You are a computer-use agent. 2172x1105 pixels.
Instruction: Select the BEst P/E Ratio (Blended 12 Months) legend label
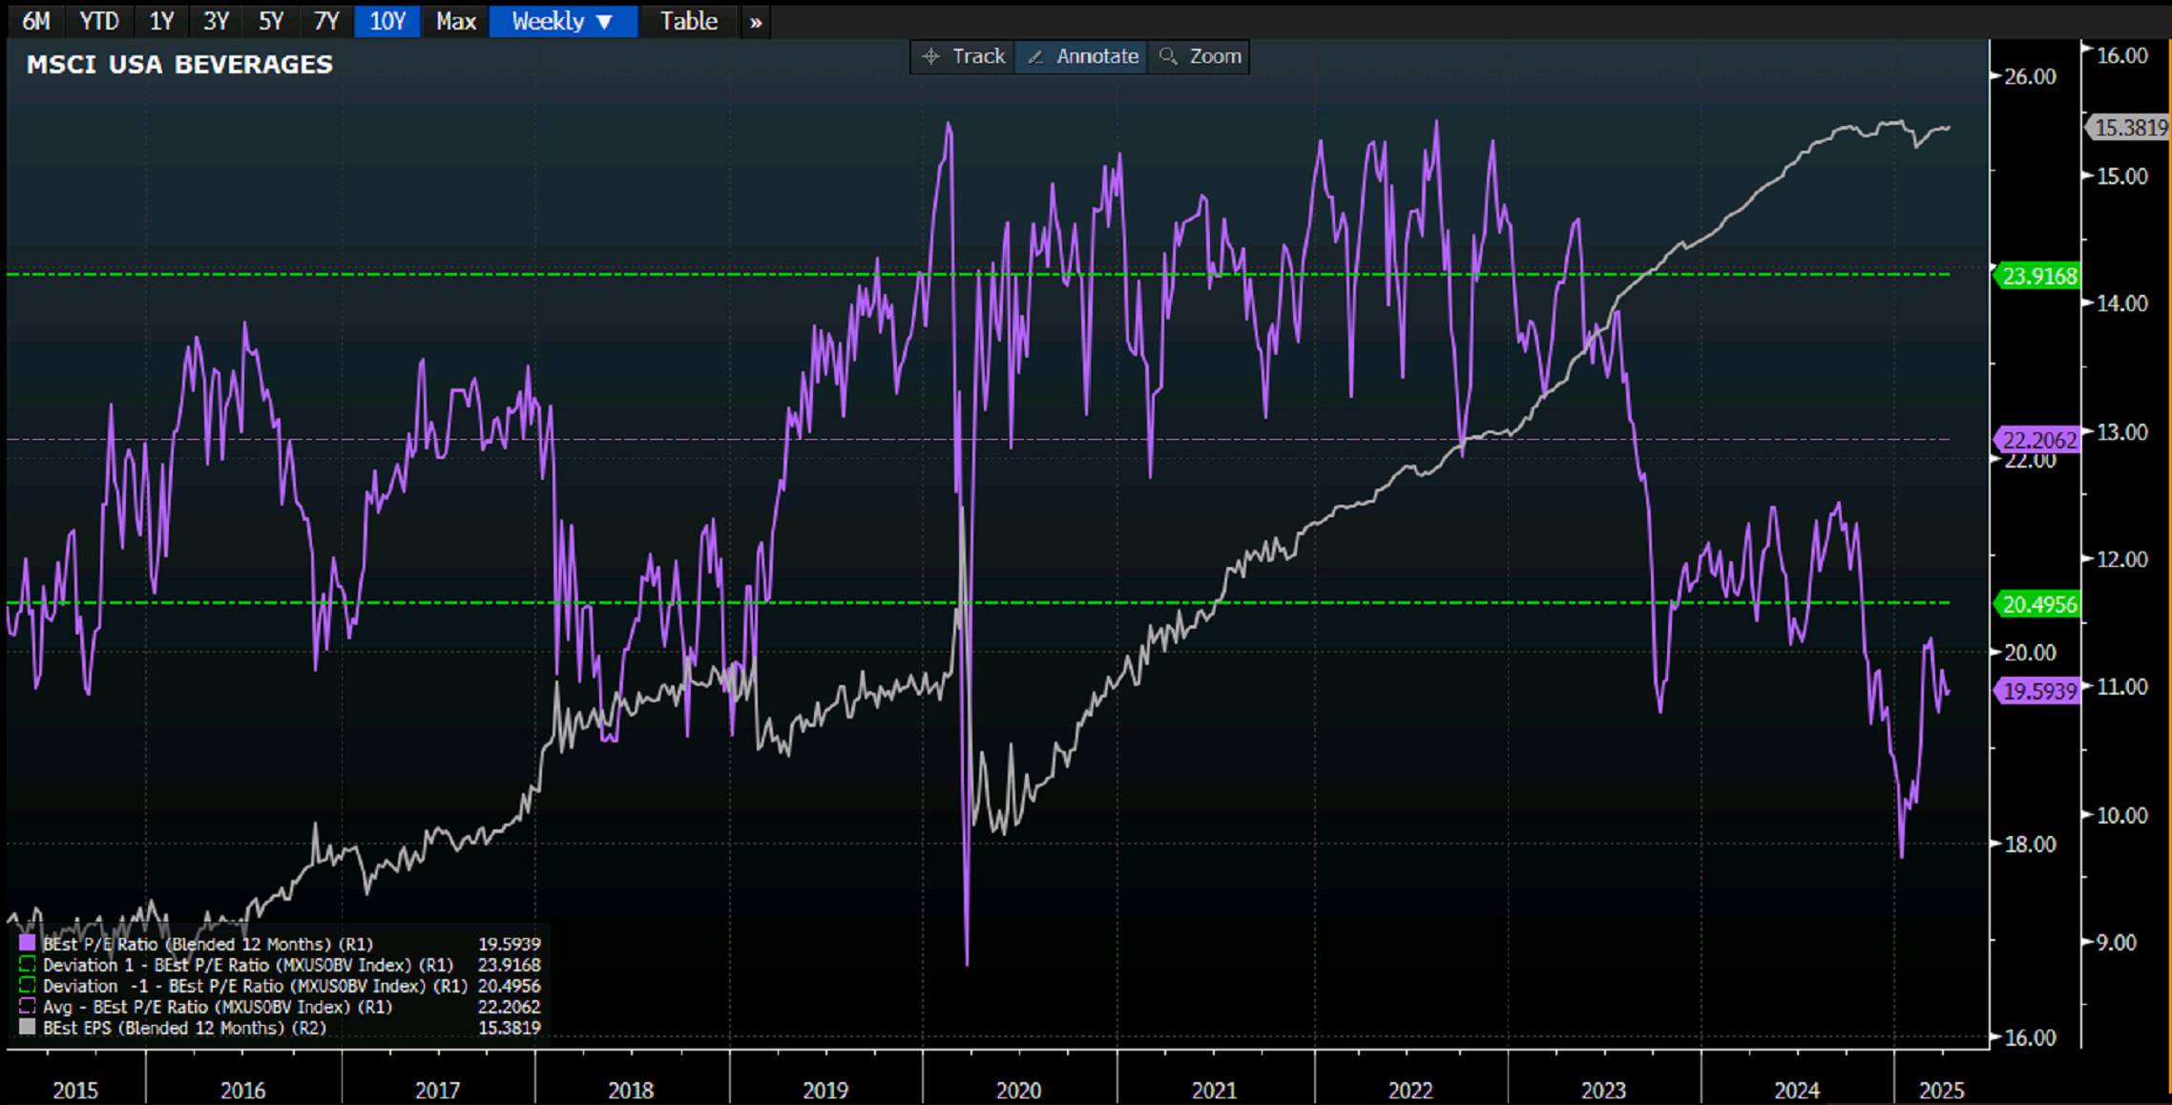[x=207, y=944]
